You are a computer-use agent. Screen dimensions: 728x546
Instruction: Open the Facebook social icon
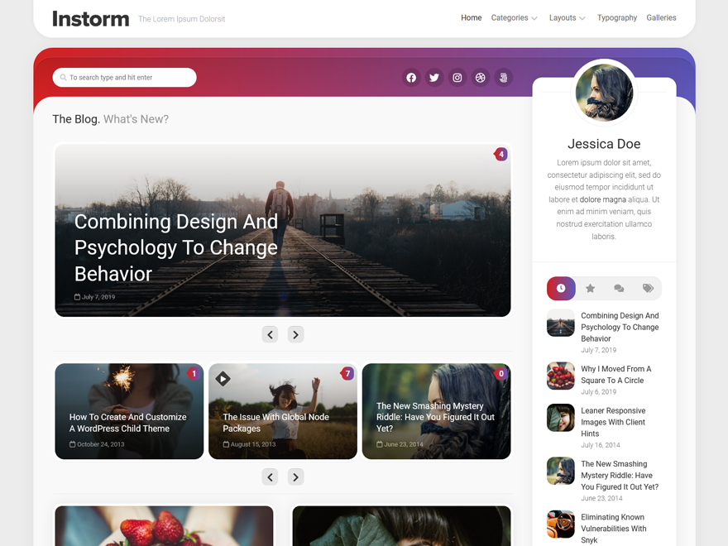pos(411,78)
